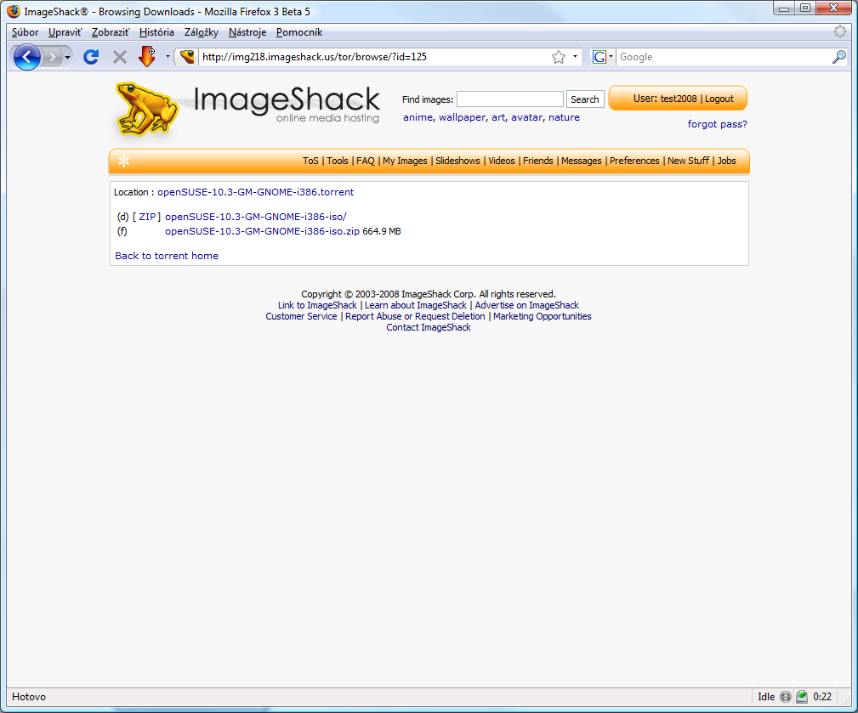Open the Google search engine selector
The image size is (858, 713).
[602, 57]
